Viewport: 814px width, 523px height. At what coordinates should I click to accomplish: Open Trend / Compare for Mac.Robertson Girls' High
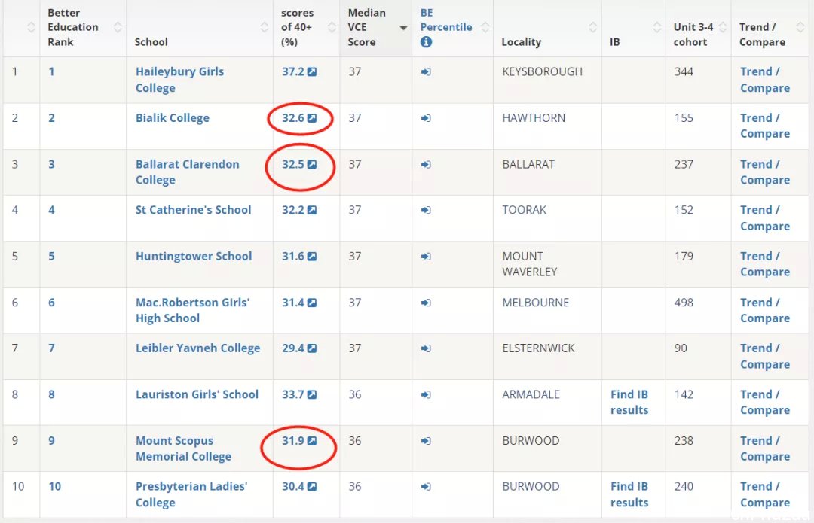click(x=765, y=310)
